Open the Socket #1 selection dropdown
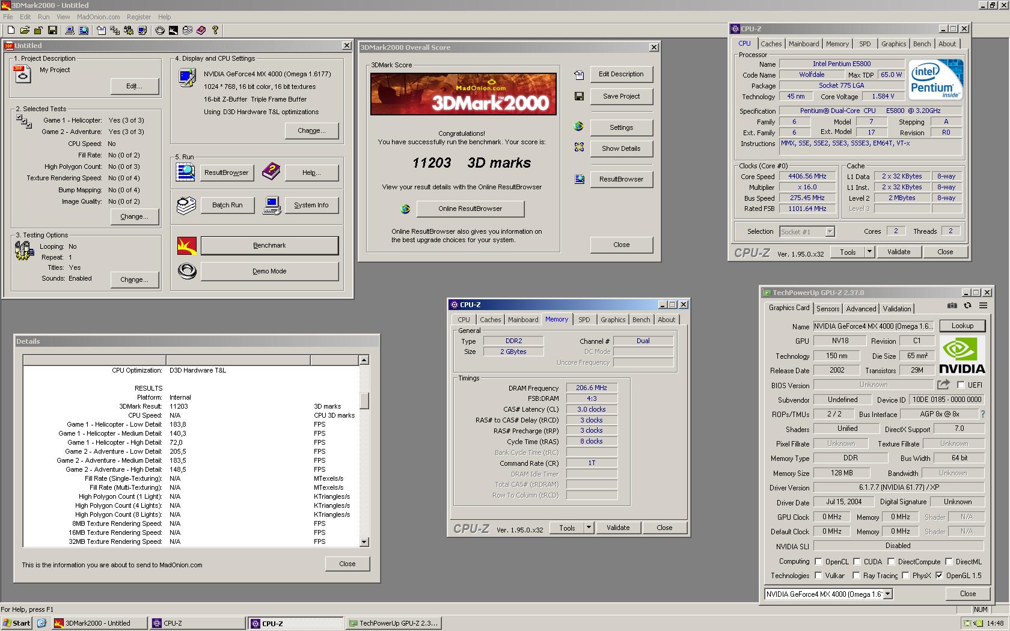The width and height of the screenshot is (1010, 631). click(830, 232)
